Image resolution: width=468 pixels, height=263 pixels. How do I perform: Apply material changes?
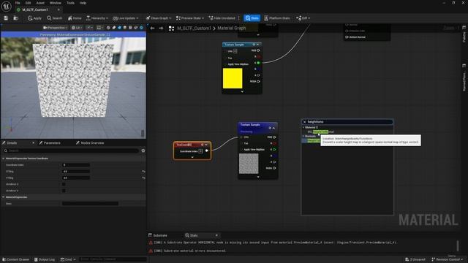click(x=34, y=18)
